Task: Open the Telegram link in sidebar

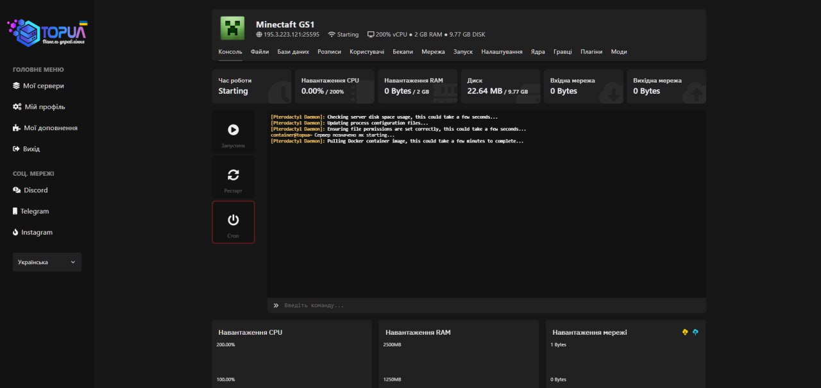Action: [34, 212]
